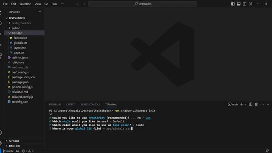Open the Edit menu
The height and width of the screenshot is (153, 272).
click(x=13, y=4)
